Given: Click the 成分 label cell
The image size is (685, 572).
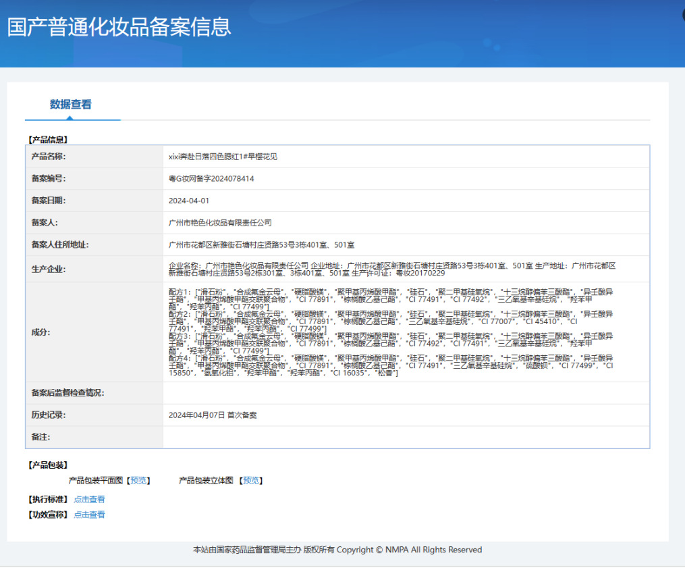Looking at the screenshot, I should coord(94,332).
